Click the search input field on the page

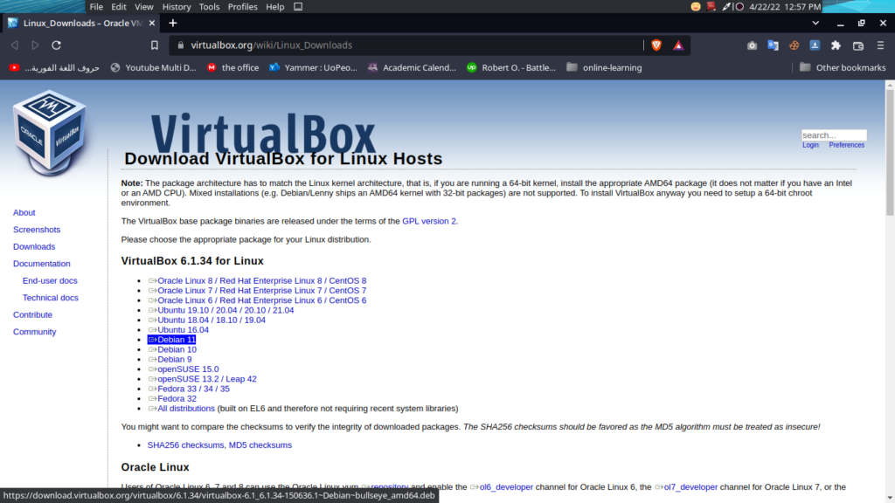(x=833, y=135)
